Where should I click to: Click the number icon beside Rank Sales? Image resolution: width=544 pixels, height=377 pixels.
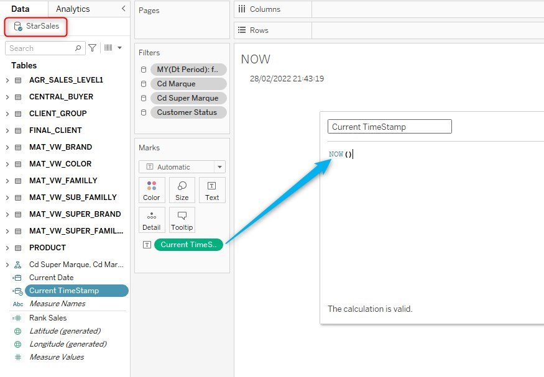17,318
